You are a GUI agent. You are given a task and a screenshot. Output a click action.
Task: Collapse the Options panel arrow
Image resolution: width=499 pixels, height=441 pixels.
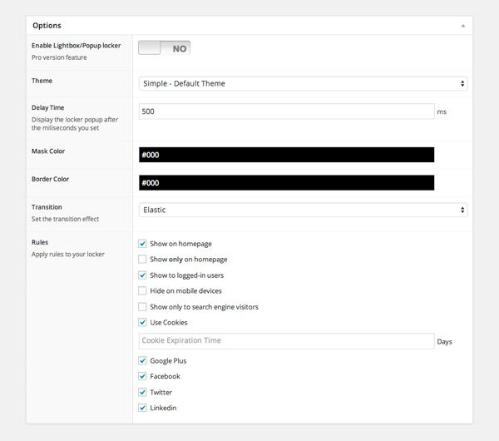[x=462, y=26]
